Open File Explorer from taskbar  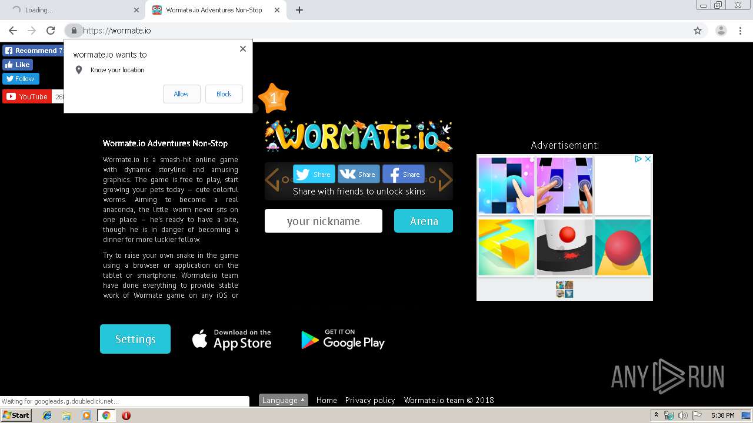(x=66, y=415)
